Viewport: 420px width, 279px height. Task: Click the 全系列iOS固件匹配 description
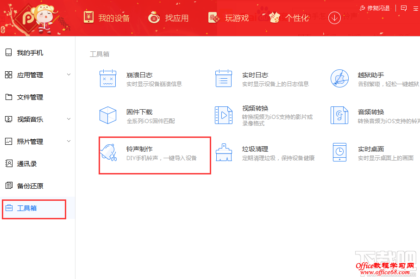point(150,121)
